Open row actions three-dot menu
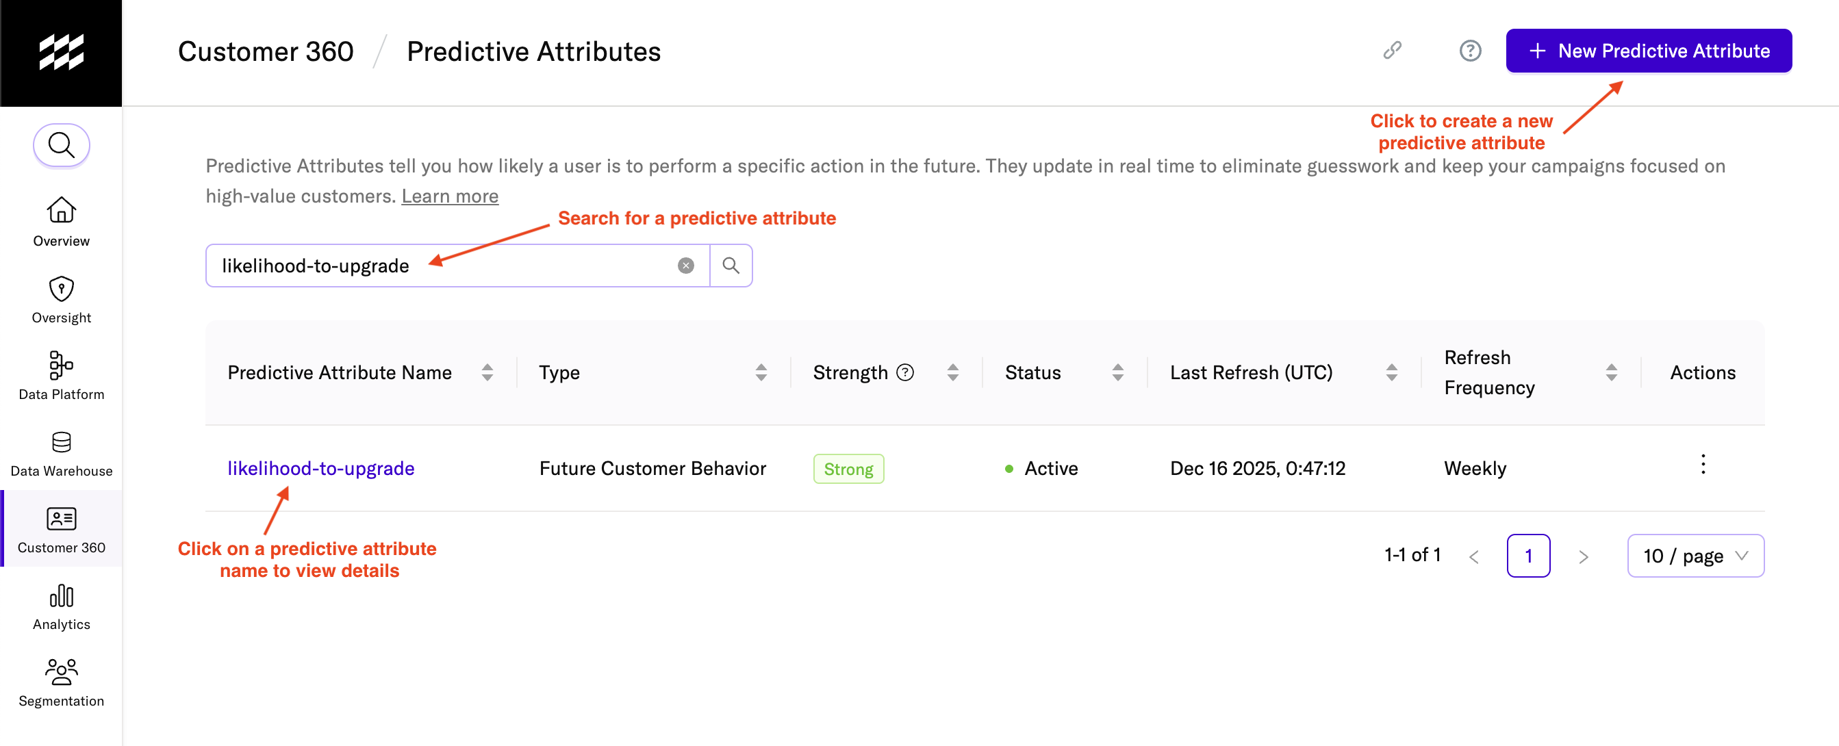Image resolution: width=1839 pixels, height=746 pixels. pyautogui.click(x=1703, y=465)
